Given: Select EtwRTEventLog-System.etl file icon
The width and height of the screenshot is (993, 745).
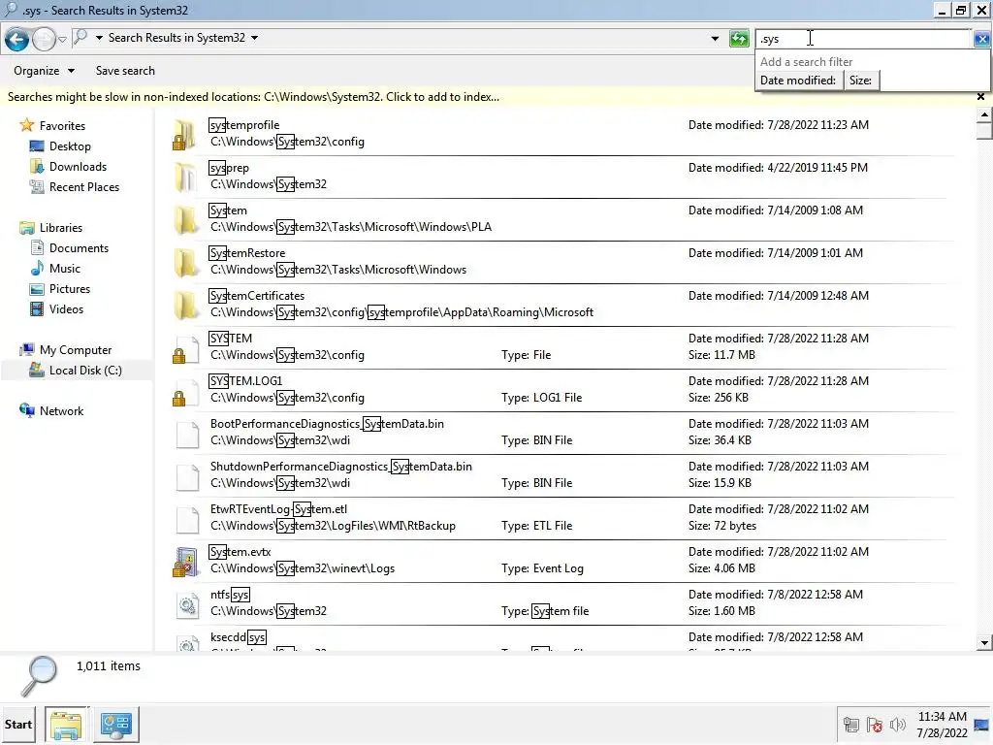Looking at the screenshot, I should [187, 519].
